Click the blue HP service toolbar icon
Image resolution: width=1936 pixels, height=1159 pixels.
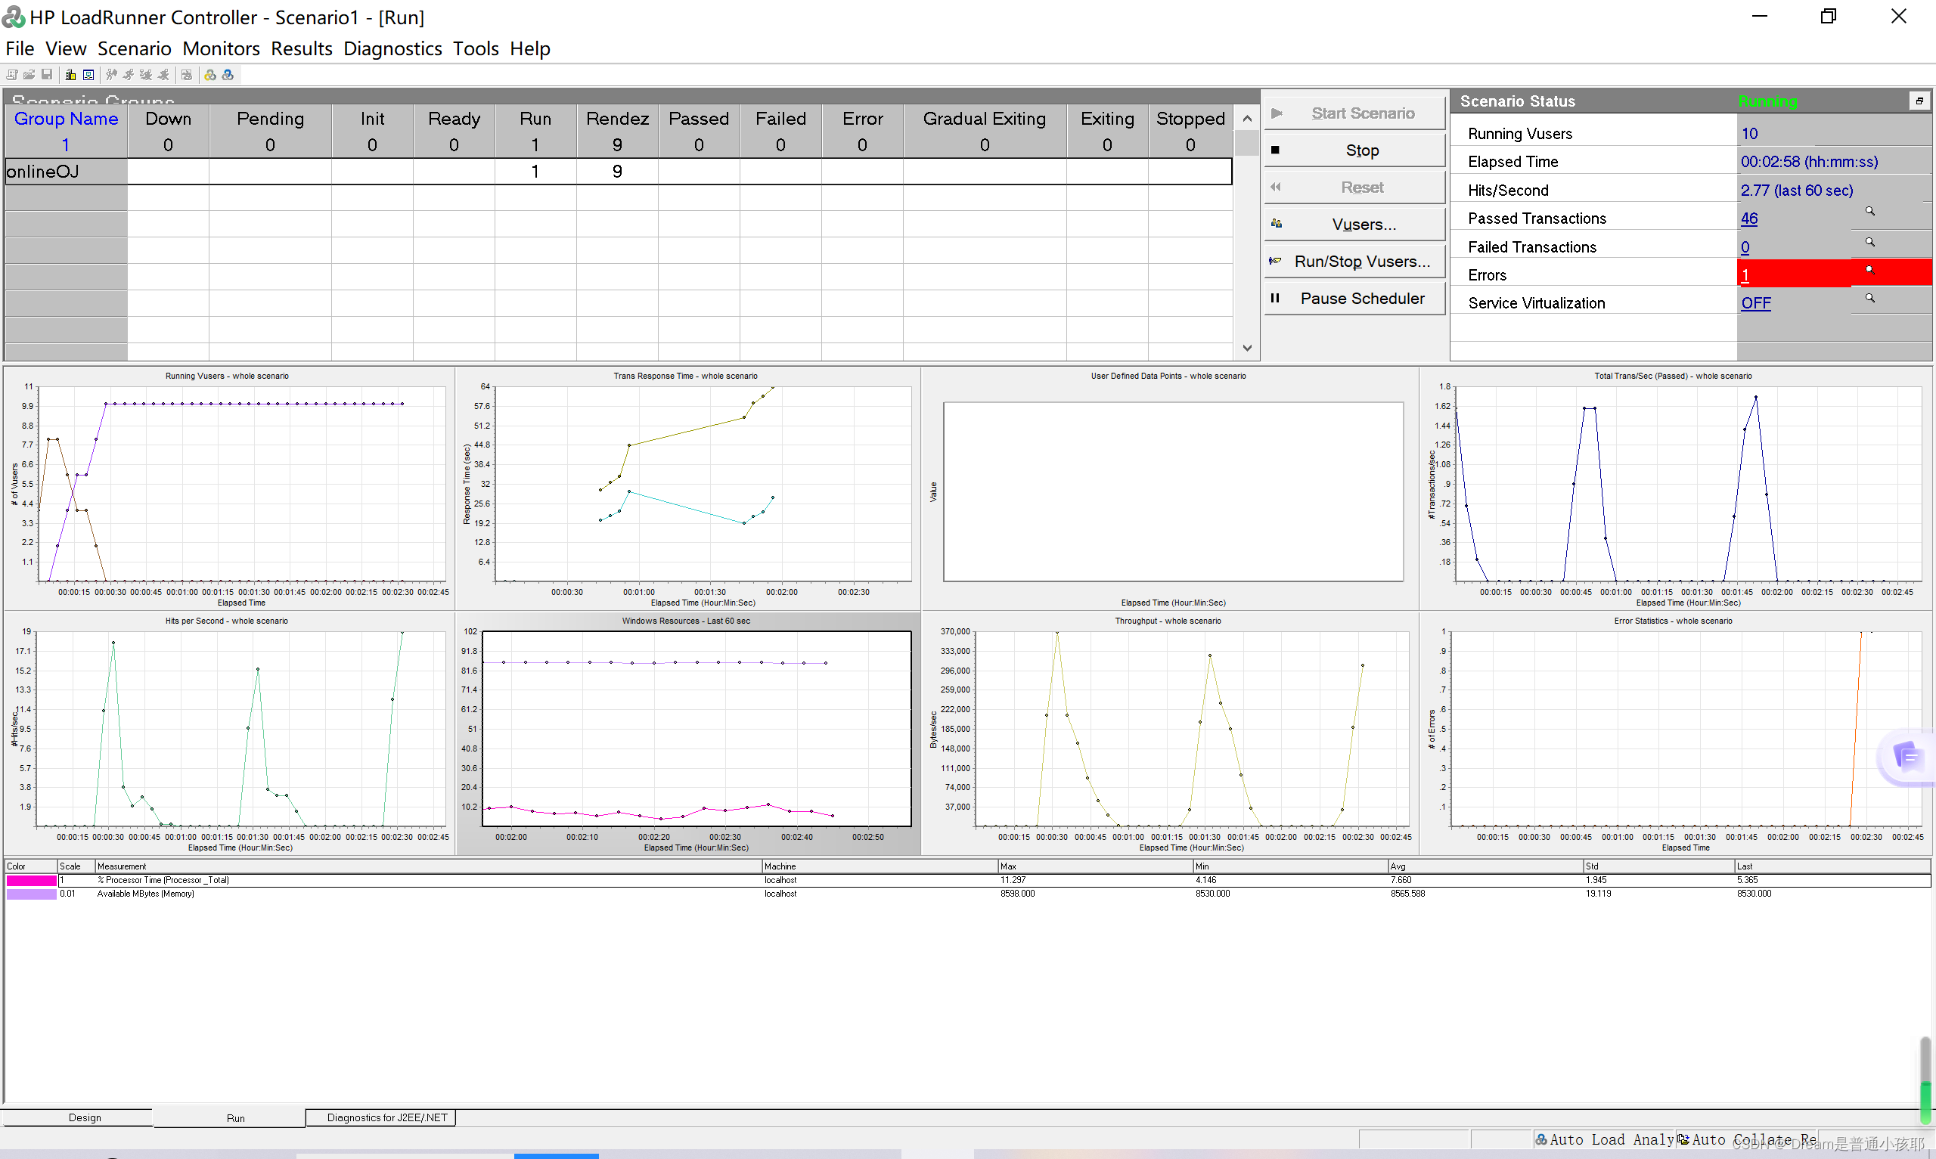point(228,75)
